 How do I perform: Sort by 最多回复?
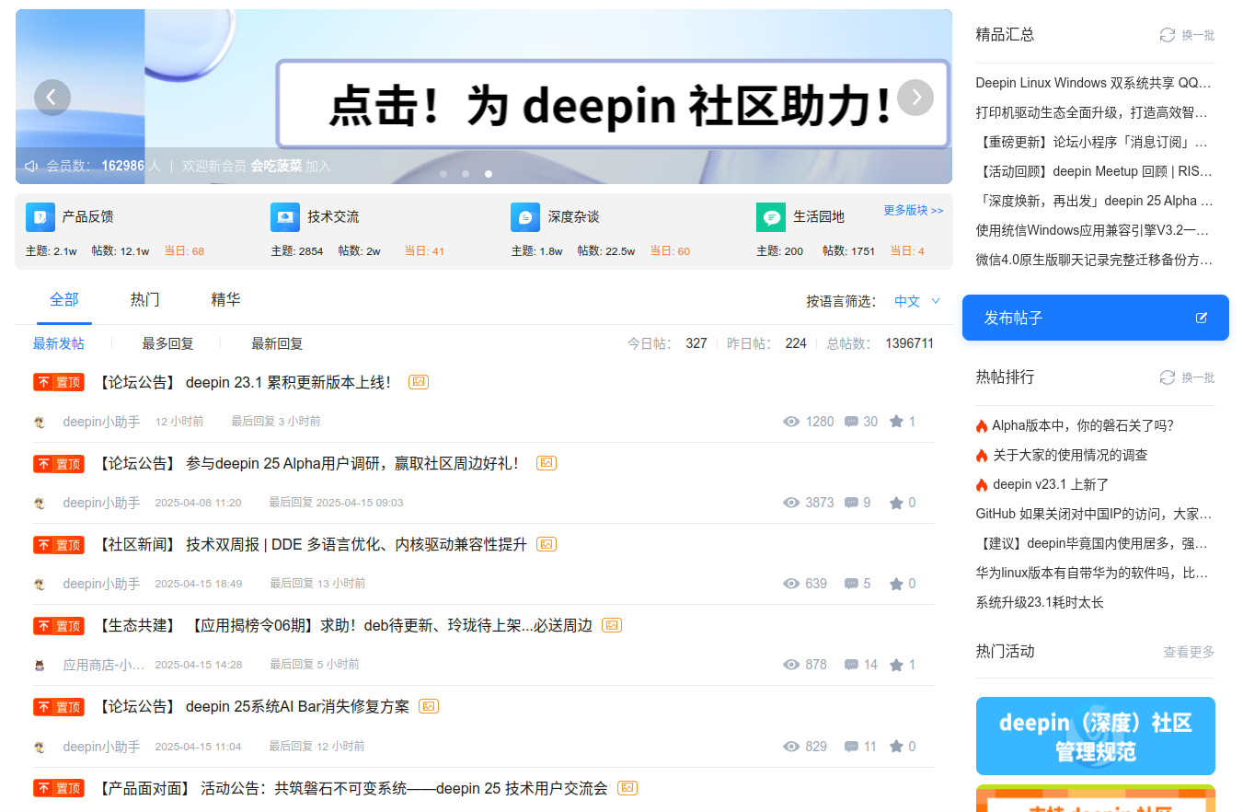(167, 343)
